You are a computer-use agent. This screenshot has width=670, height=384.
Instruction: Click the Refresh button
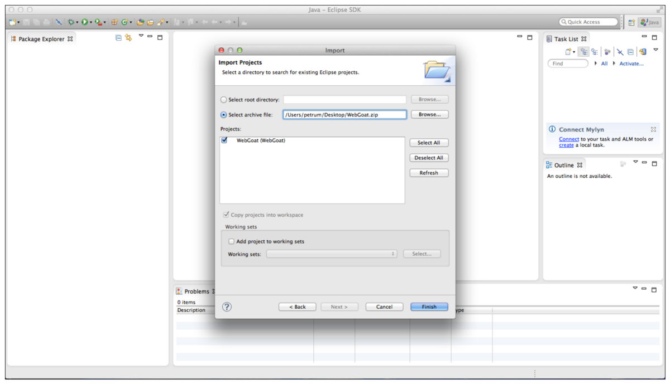click(429, 173)
